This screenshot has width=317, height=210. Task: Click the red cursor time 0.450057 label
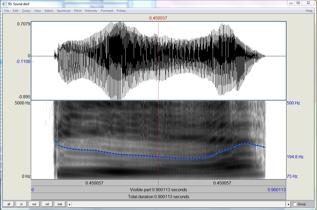point(158,18)
